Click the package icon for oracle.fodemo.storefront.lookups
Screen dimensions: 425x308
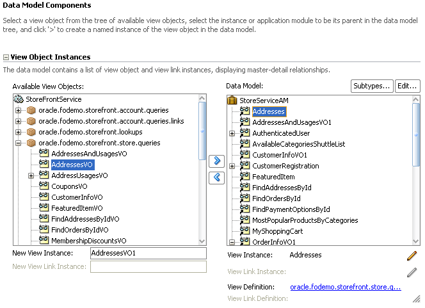pos(31,132)
